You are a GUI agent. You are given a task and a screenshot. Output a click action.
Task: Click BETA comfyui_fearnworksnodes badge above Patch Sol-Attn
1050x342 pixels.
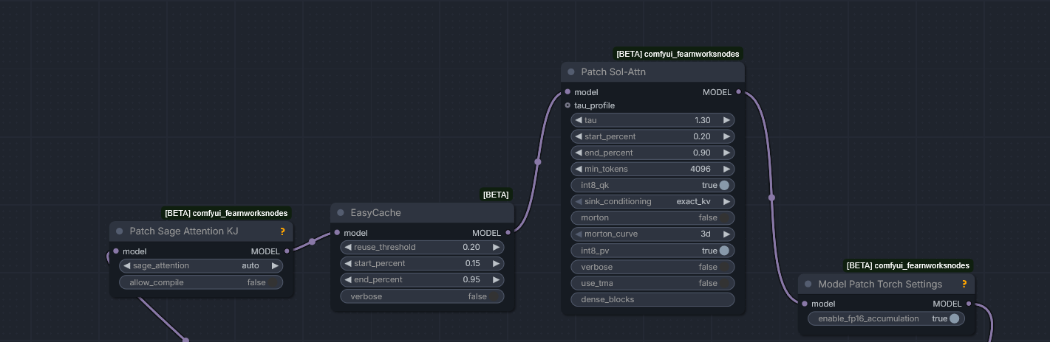pyautogui.click(x=678, y=54)
